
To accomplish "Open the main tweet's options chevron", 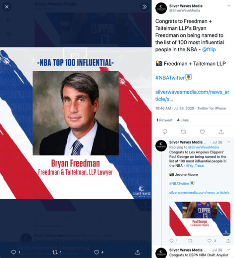I will click(x=229, y=5).
